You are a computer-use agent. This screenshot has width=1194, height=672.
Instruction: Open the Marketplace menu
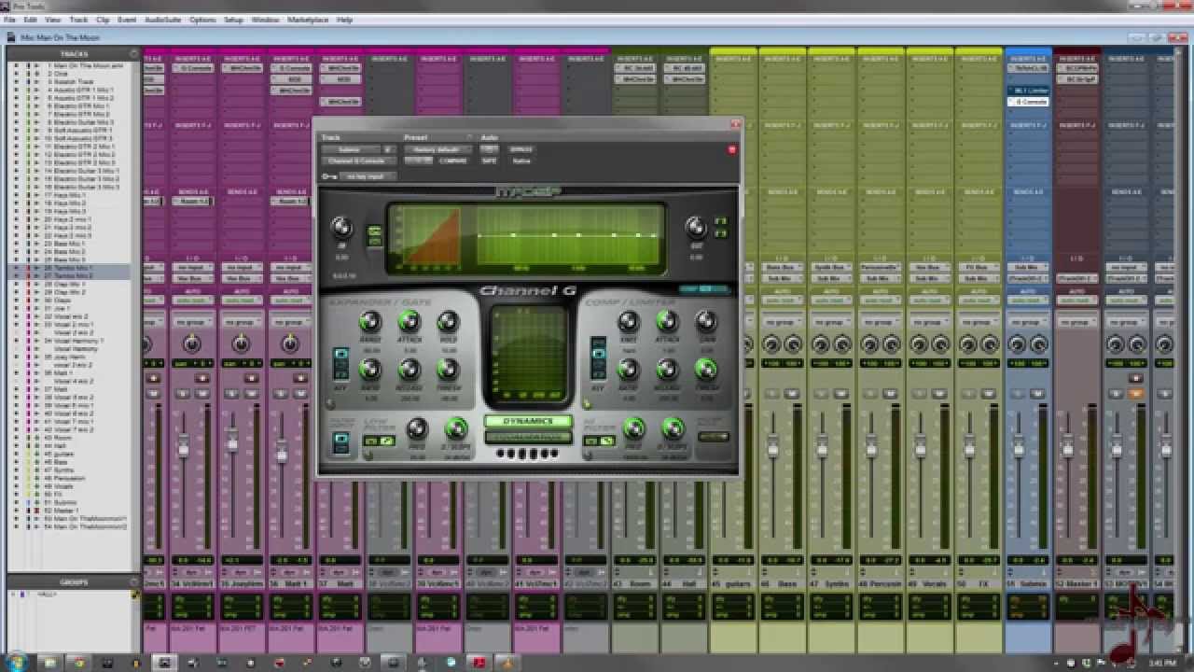[307, 19]
